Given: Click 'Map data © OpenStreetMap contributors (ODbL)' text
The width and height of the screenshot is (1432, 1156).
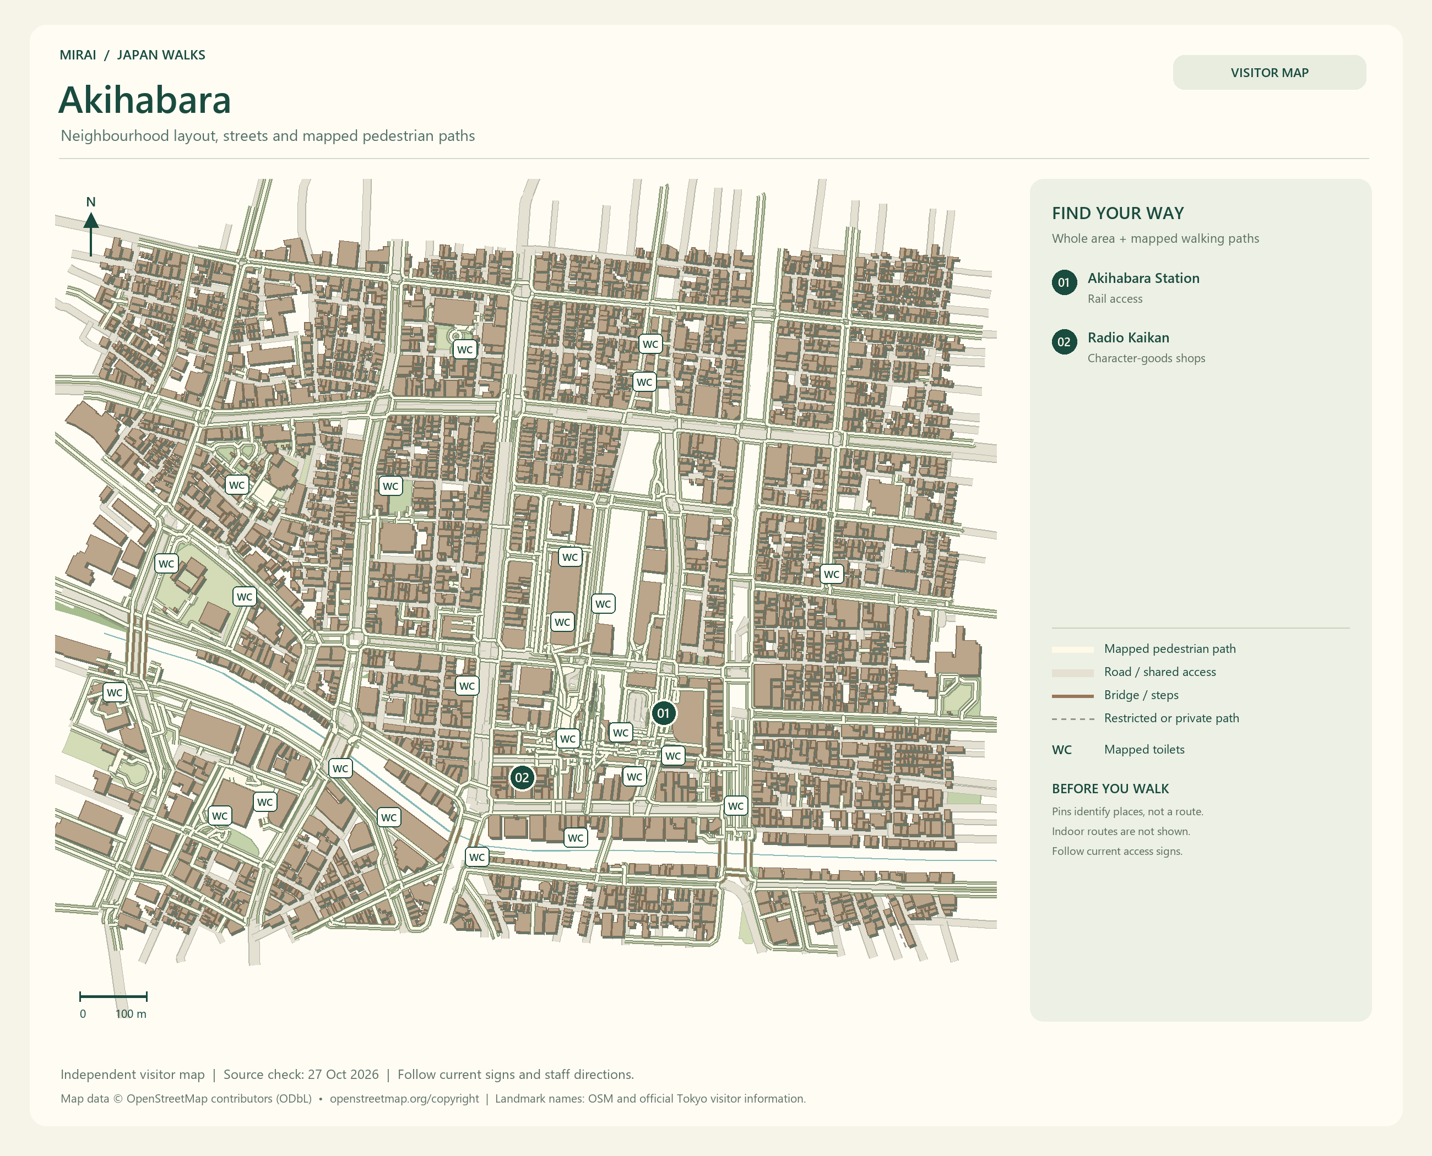Looking at the screenshot, I should tap(186, 1099).
